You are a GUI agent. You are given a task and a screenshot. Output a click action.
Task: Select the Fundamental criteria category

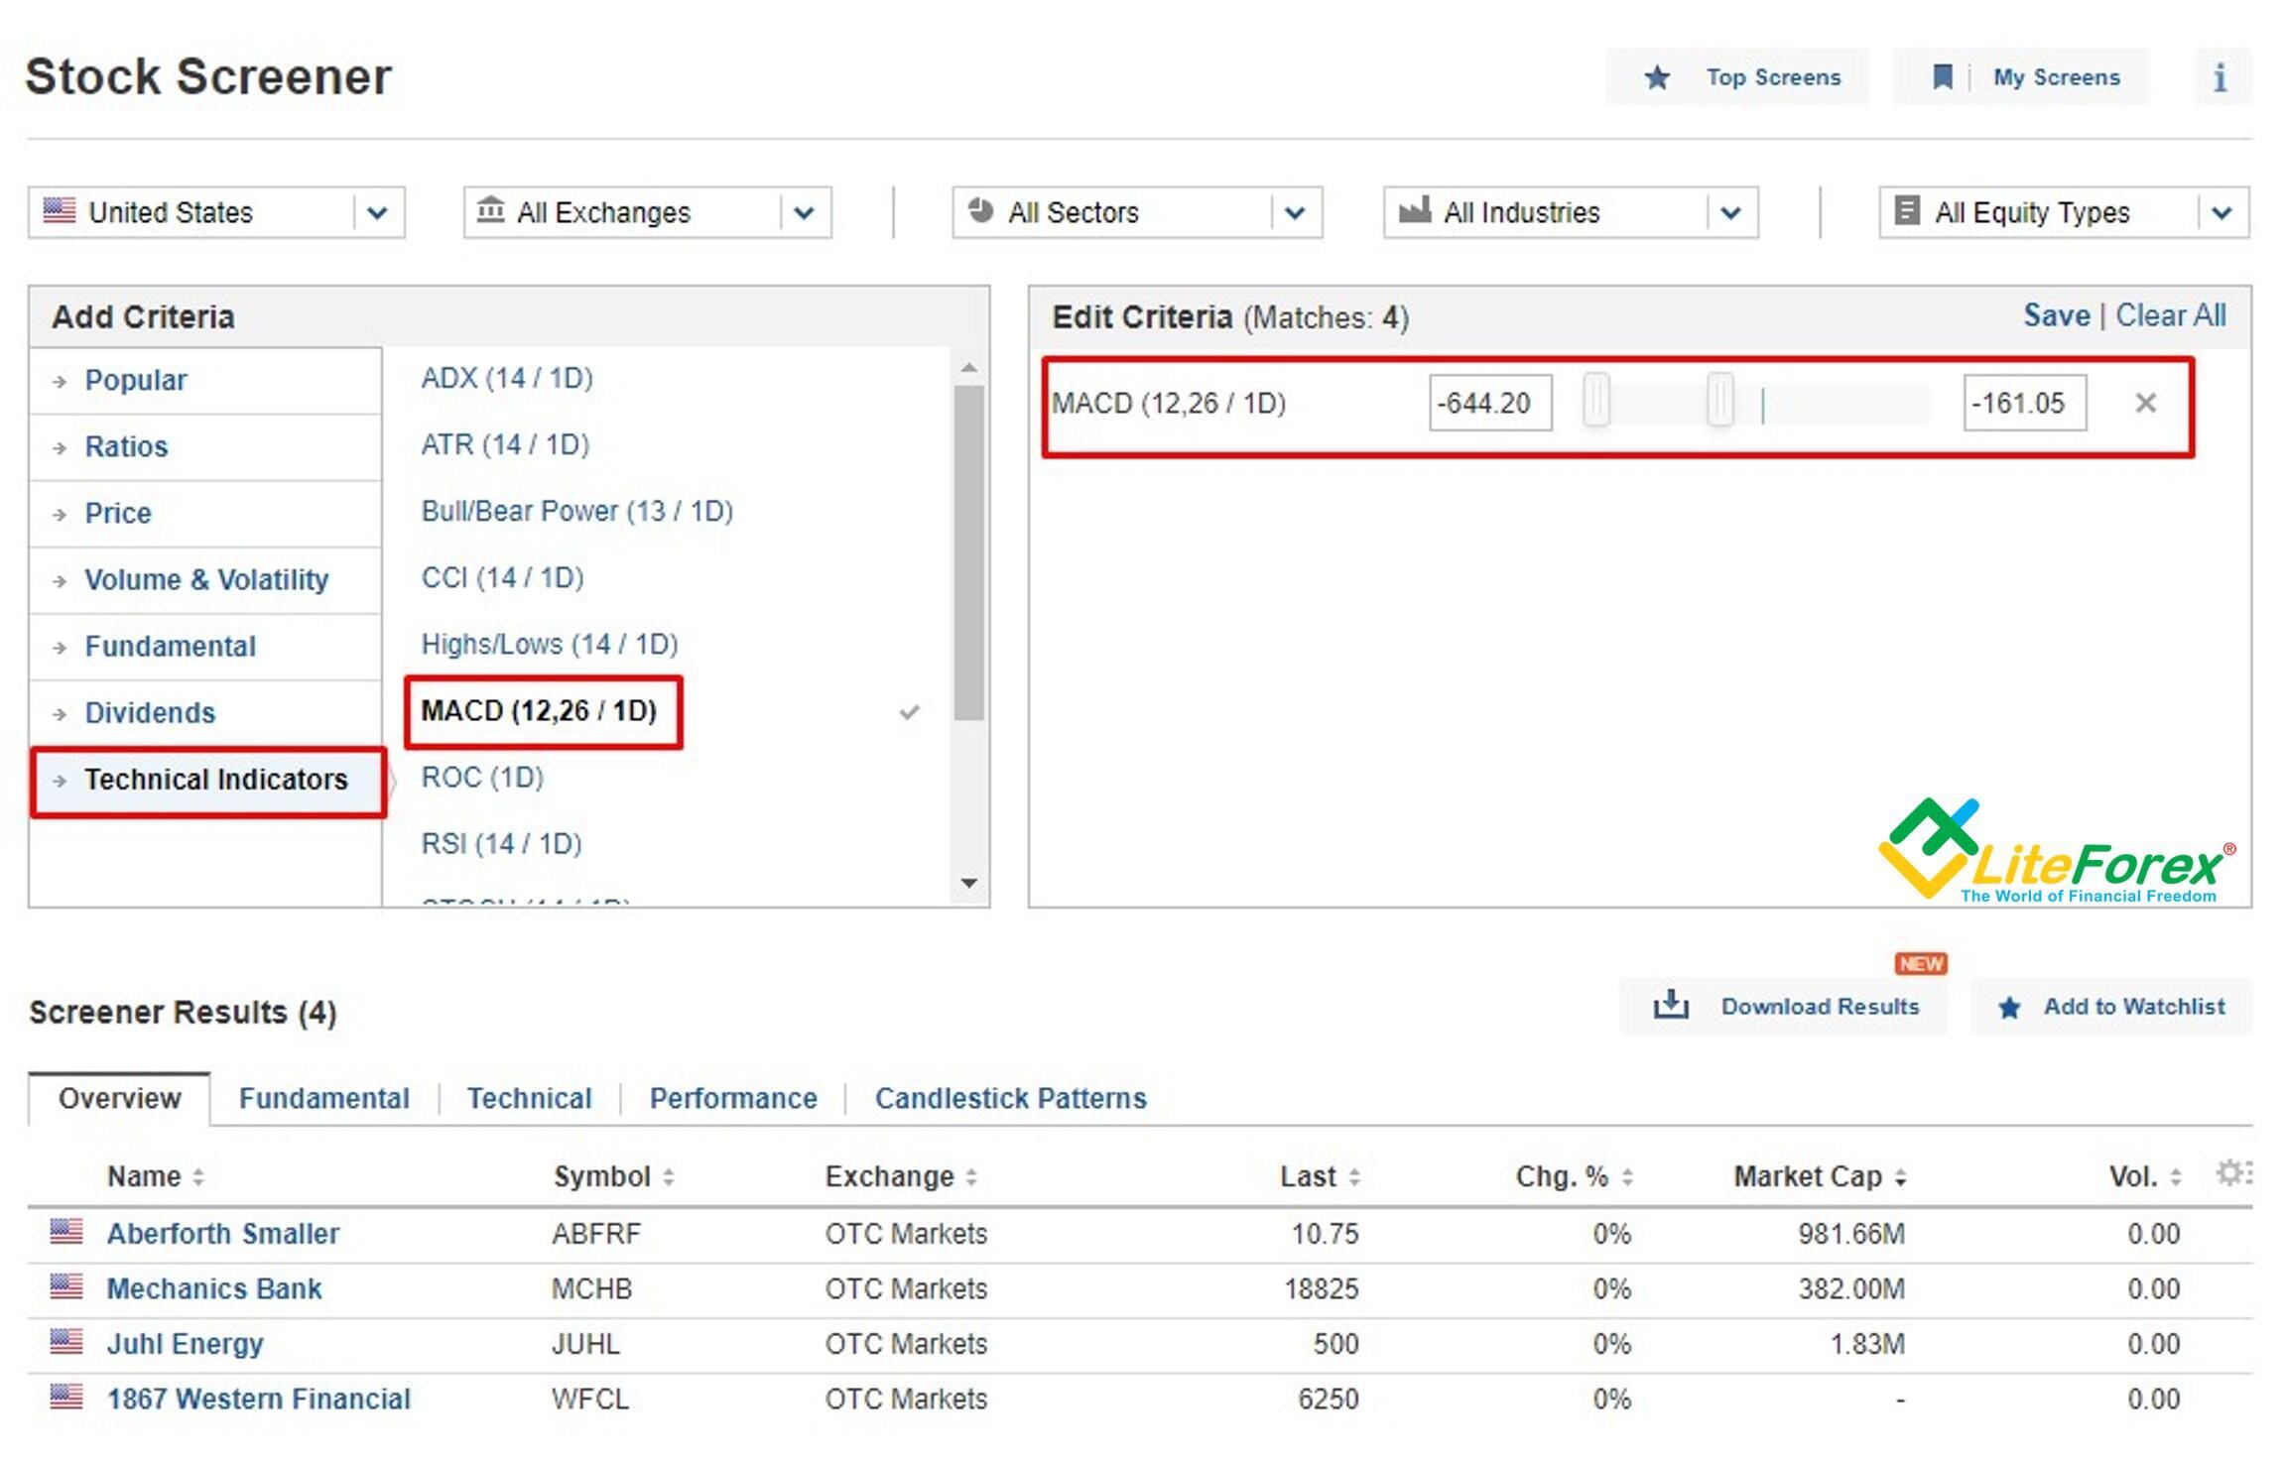[x=205, y=647]
